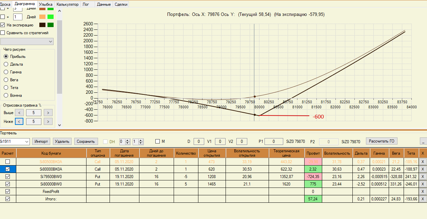Open the dark green swatch beside 'На экспирацию'
The width and height of the screenshot is (427, 219).
51,25
